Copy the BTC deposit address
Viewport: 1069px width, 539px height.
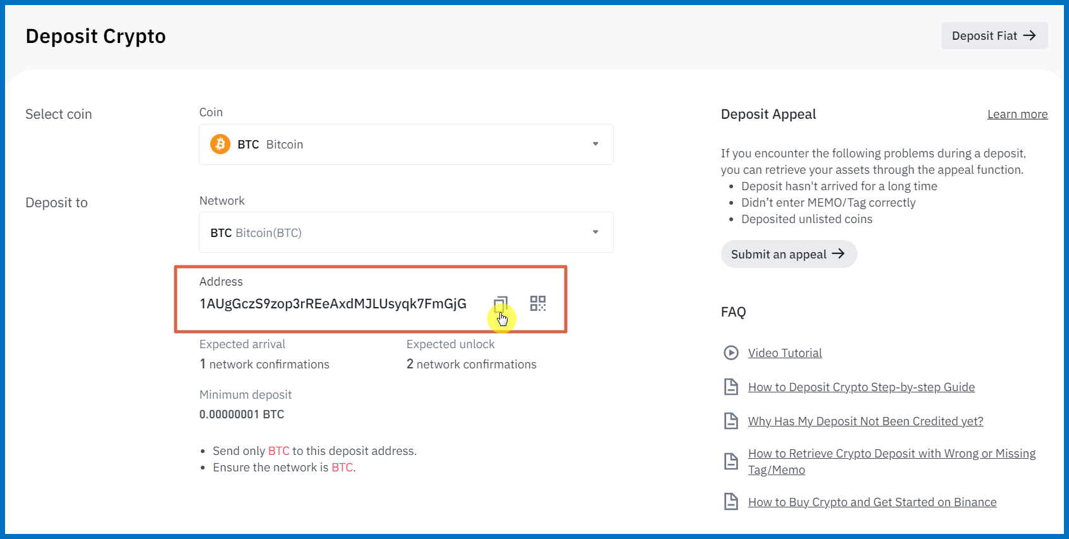coord(500,303)
